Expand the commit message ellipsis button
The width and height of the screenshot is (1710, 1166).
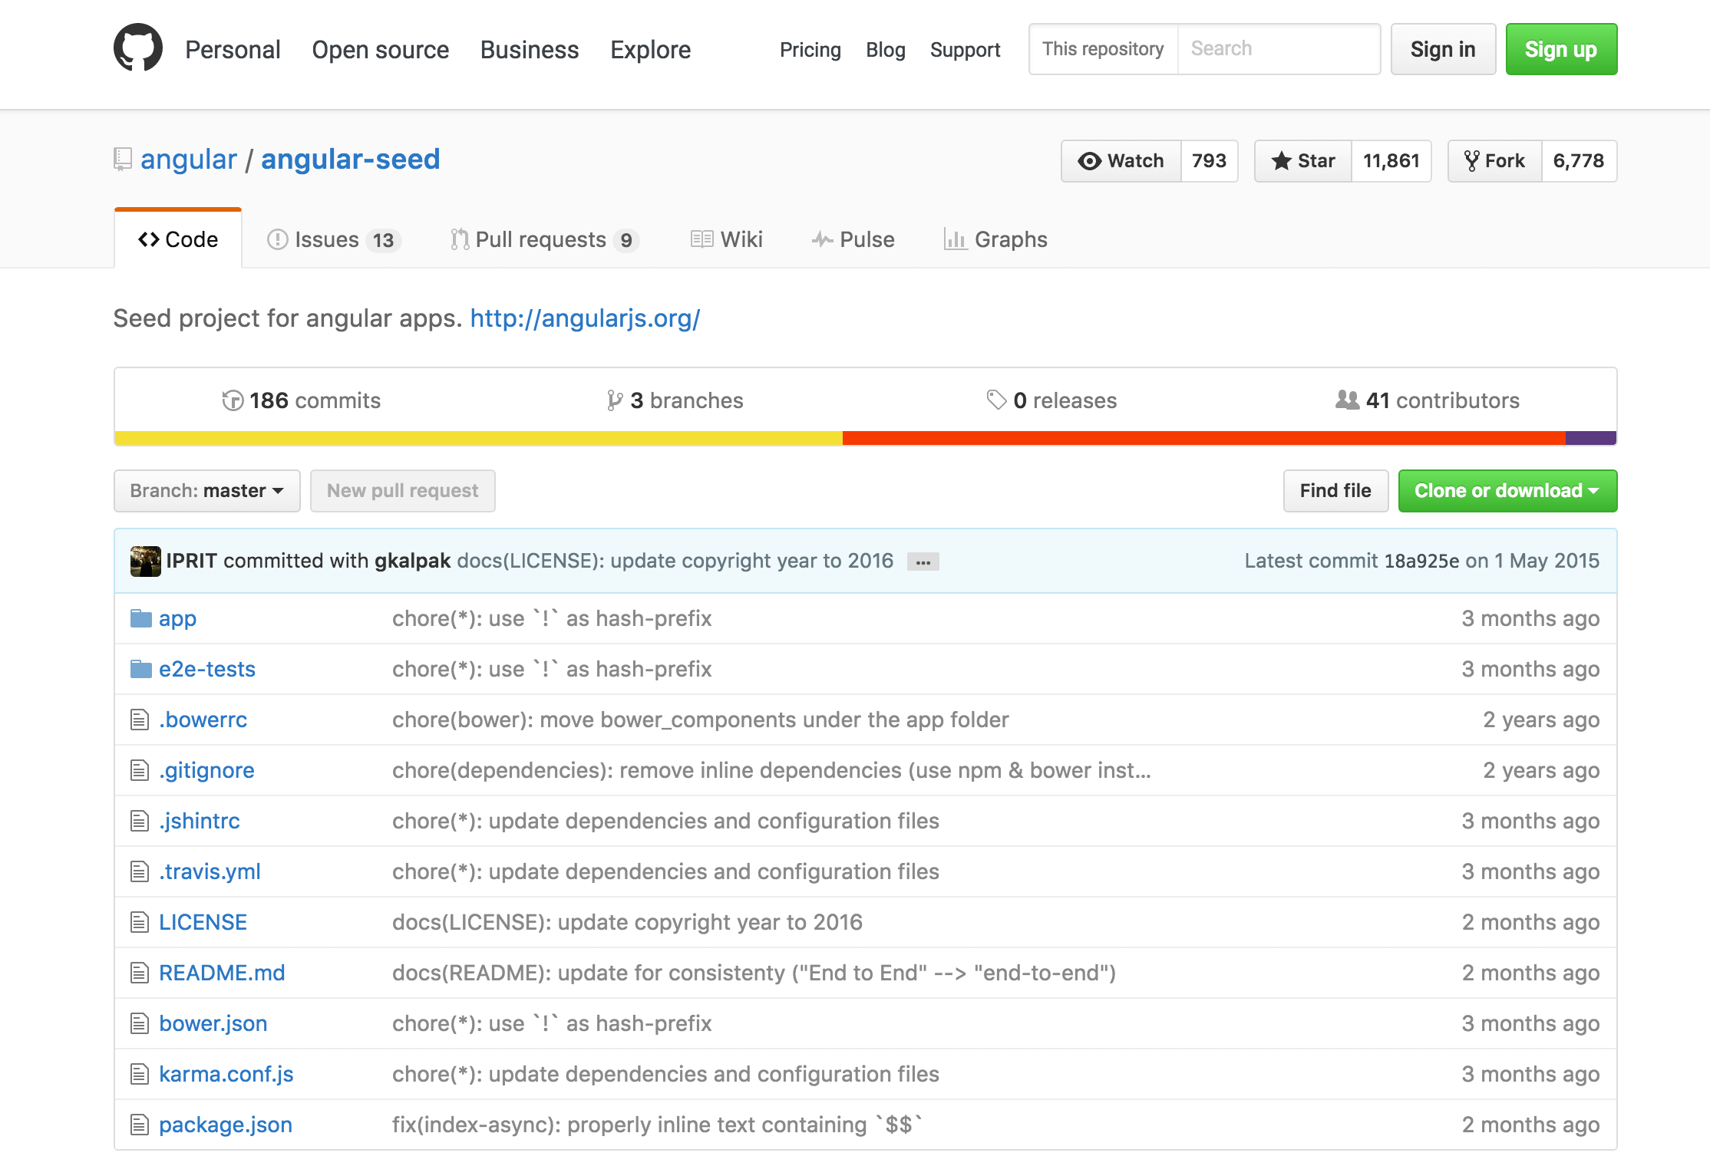pos(923,562)
